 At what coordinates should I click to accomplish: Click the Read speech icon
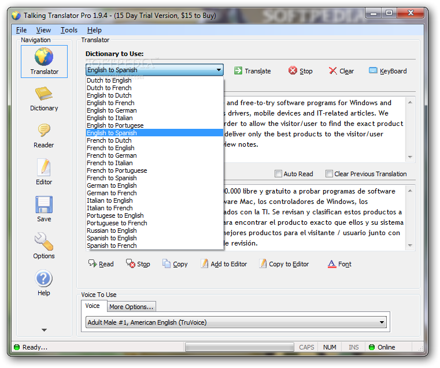coord(93,263)
